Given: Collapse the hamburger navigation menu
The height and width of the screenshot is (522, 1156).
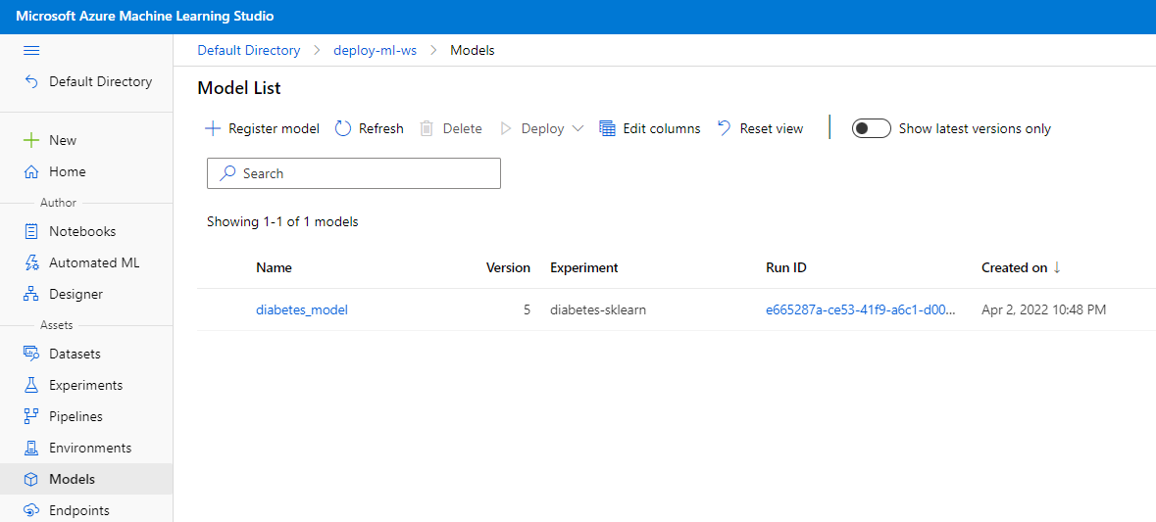Looking at the screenshot, I should pos(31,50).
